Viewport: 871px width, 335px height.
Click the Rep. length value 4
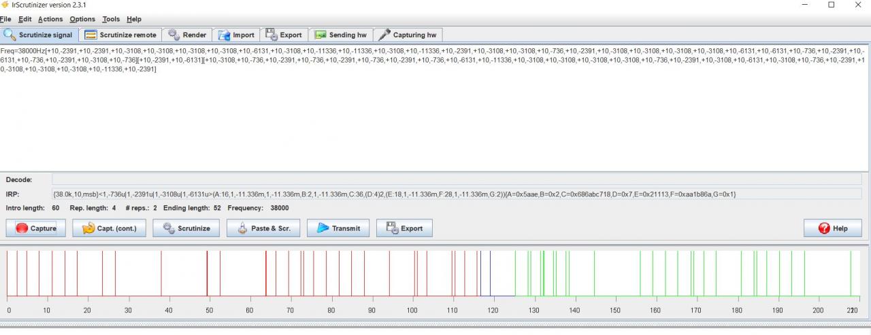114,208
